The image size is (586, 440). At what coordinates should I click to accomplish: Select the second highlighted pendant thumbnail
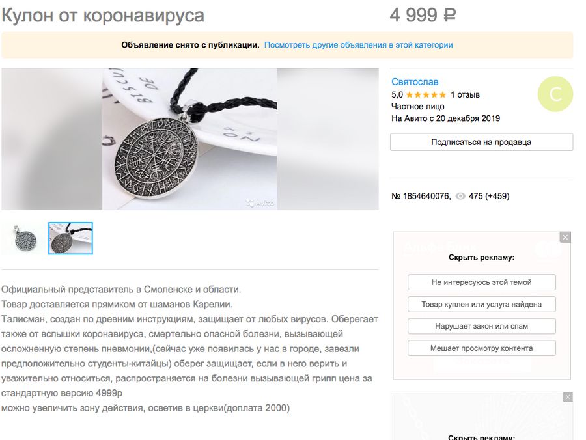pos(70,238)
